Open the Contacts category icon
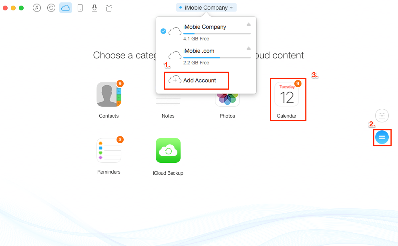The width and height of the screenshot is (398, 246). (109, 94)
